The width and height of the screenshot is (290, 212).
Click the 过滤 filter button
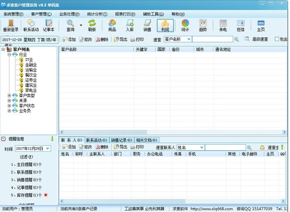point(26,157)
